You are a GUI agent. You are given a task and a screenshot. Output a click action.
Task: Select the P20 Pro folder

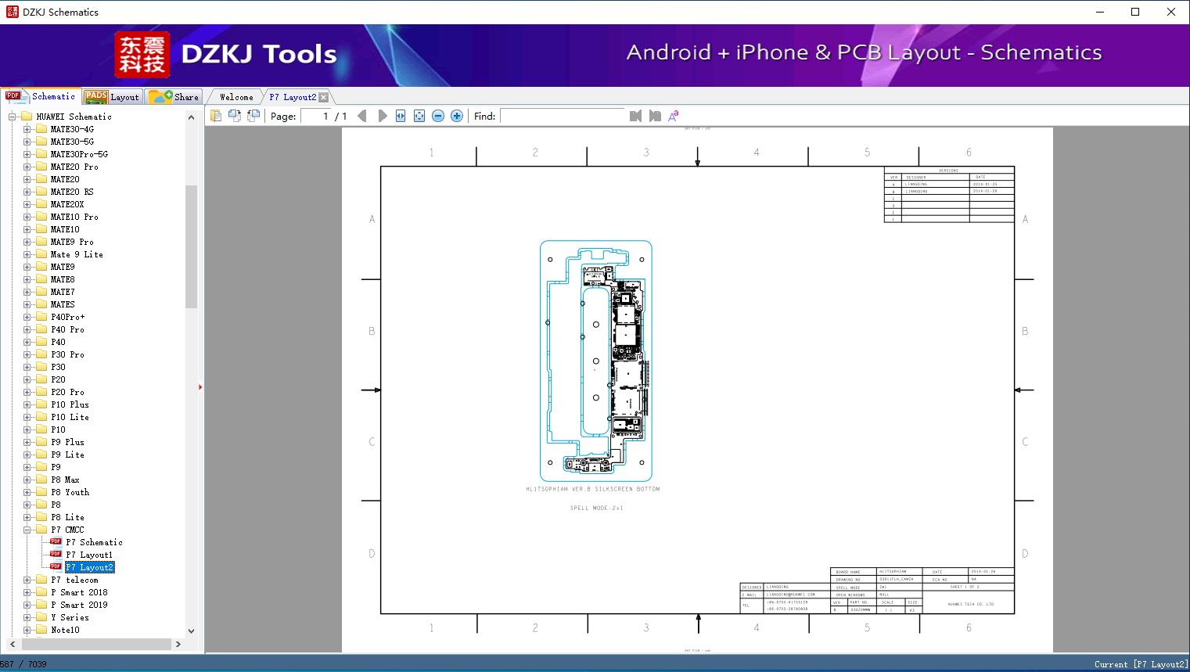[68, 392]
